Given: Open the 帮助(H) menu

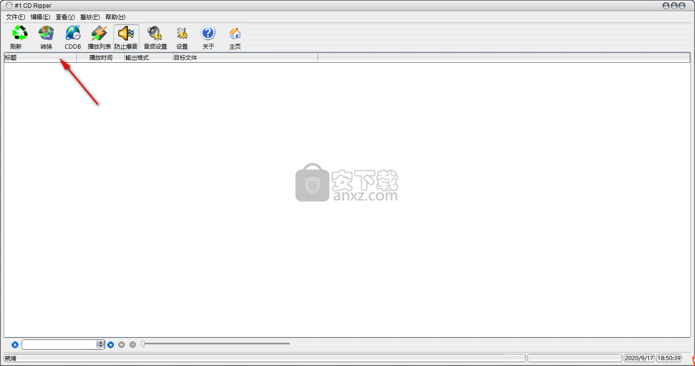Looking at the screenshot, I should [115, 17].
